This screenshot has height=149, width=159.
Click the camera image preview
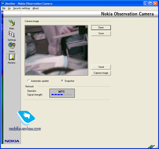coord(56,50)
